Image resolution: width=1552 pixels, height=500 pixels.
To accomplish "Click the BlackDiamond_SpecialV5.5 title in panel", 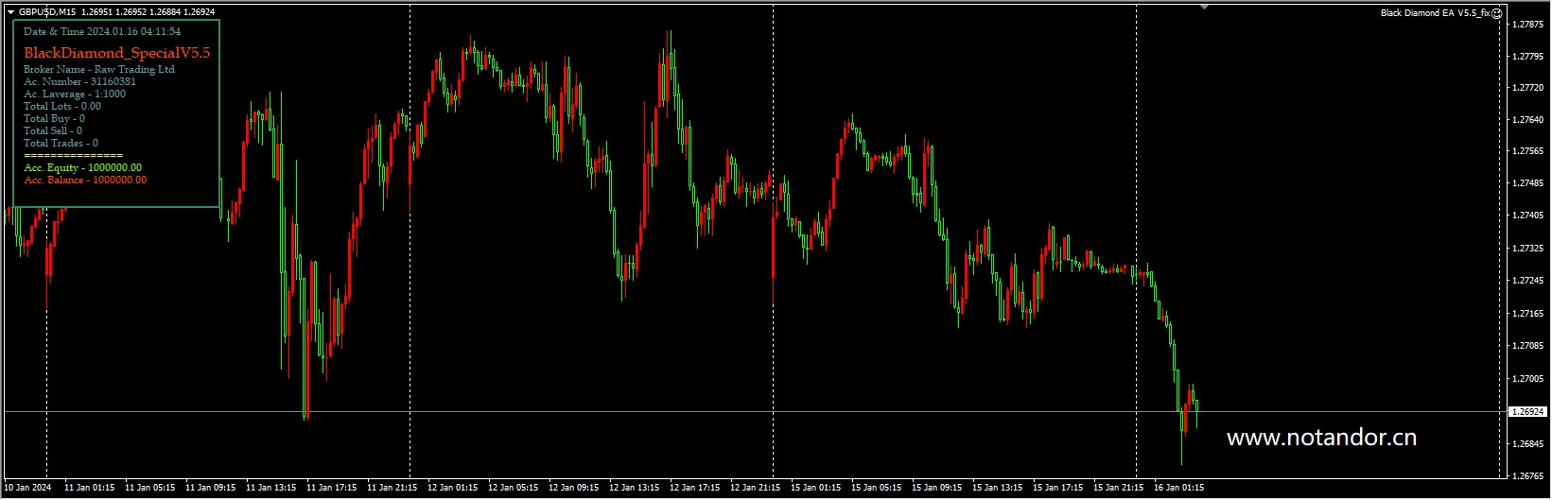I will (116, 53).
